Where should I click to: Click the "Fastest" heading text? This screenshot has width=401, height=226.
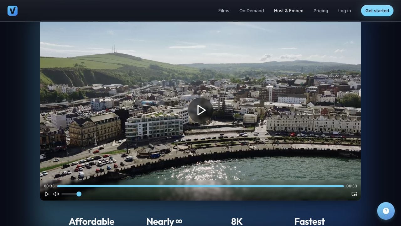tap(310, 221)
